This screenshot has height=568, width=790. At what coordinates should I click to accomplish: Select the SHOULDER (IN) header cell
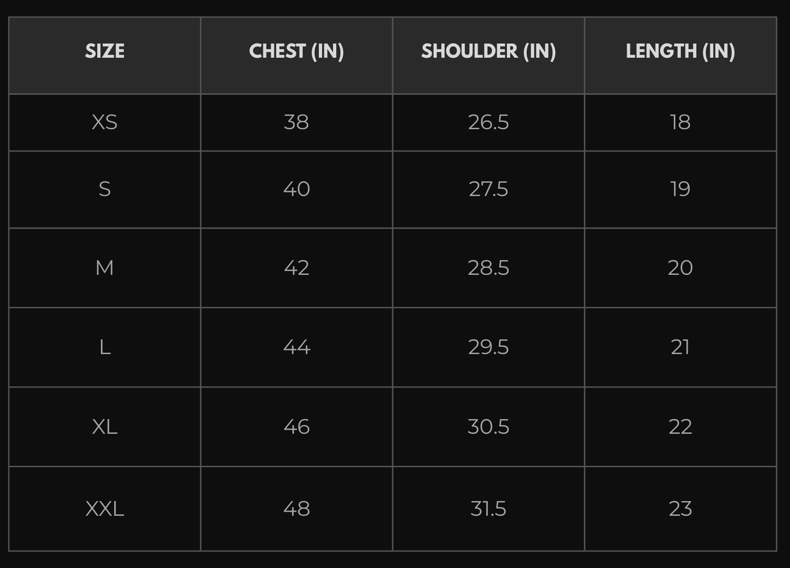489,51
